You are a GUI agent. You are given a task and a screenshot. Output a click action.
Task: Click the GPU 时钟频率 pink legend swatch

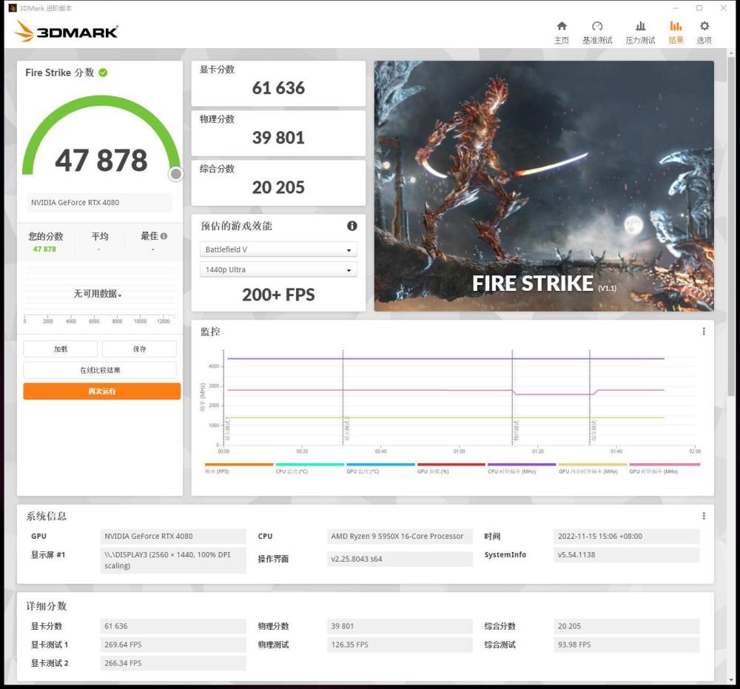pos(664,465)
